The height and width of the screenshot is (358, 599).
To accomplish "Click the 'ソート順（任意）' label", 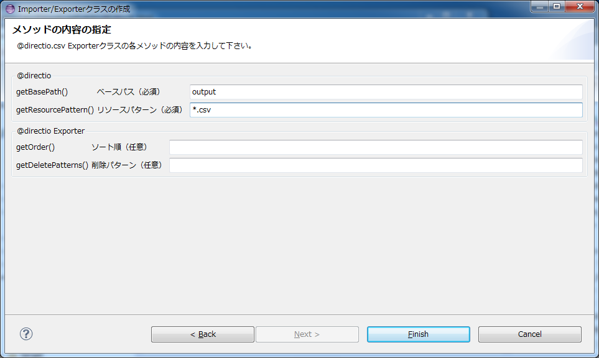I will (x=119, y=147).
